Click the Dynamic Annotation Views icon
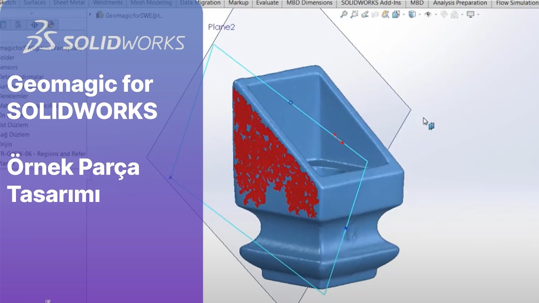Image resolution: width=539 pixels, height=303 pixels. [x=385, y=14]
